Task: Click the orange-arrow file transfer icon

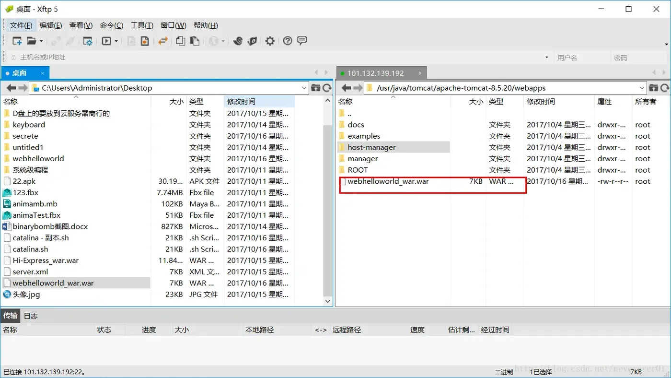Action: click(x=145, y=41)
